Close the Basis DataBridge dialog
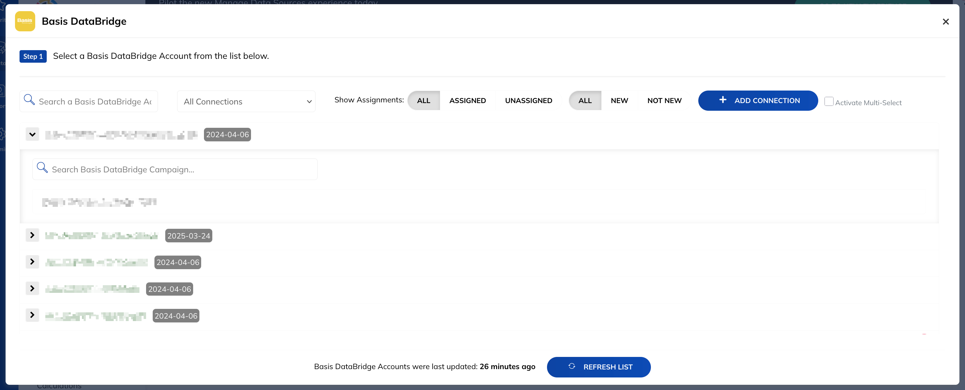 click(945, 22)
